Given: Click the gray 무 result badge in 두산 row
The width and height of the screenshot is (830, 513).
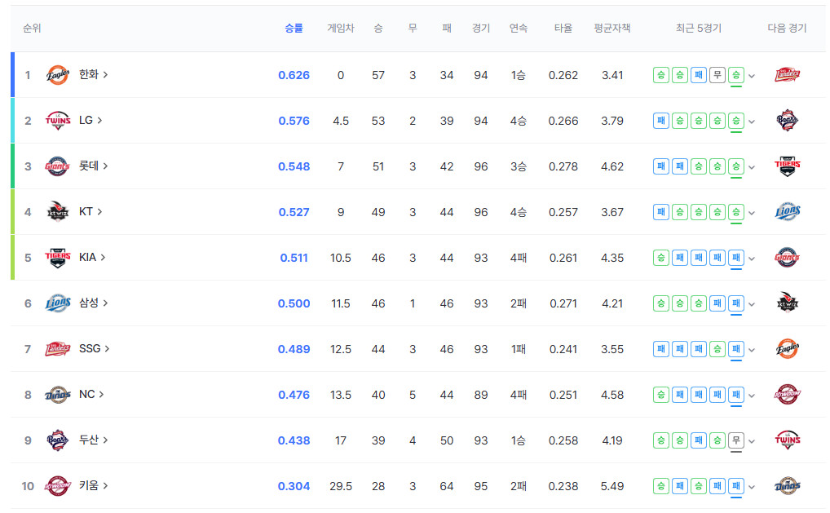Looking at the screenshot, I should (735, 440).
